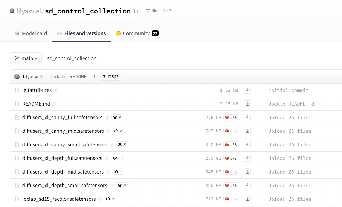Click the 1.52 kB size of .gitattributes
The height and width of the screenshot is (207, 342).
(x=229, y=90)
